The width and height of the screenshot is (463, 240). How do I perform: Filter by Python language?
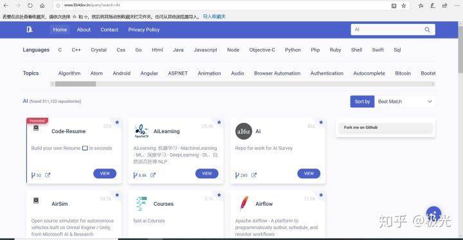[293, 50]
